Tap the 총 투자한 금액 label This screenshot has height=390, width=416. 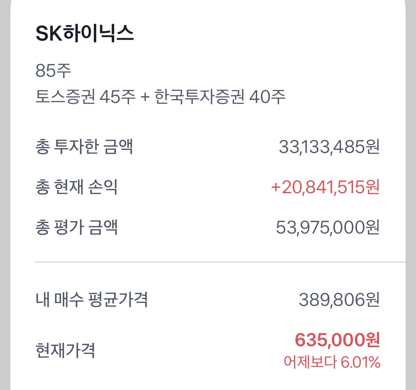point(84,147)
